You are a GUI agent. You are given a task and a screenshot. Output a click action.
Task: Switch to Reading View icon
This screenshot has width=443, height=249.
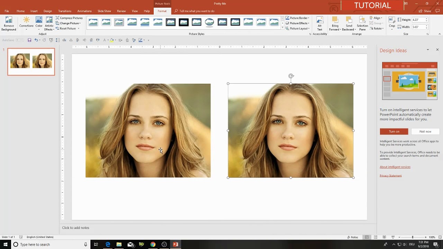384,237
